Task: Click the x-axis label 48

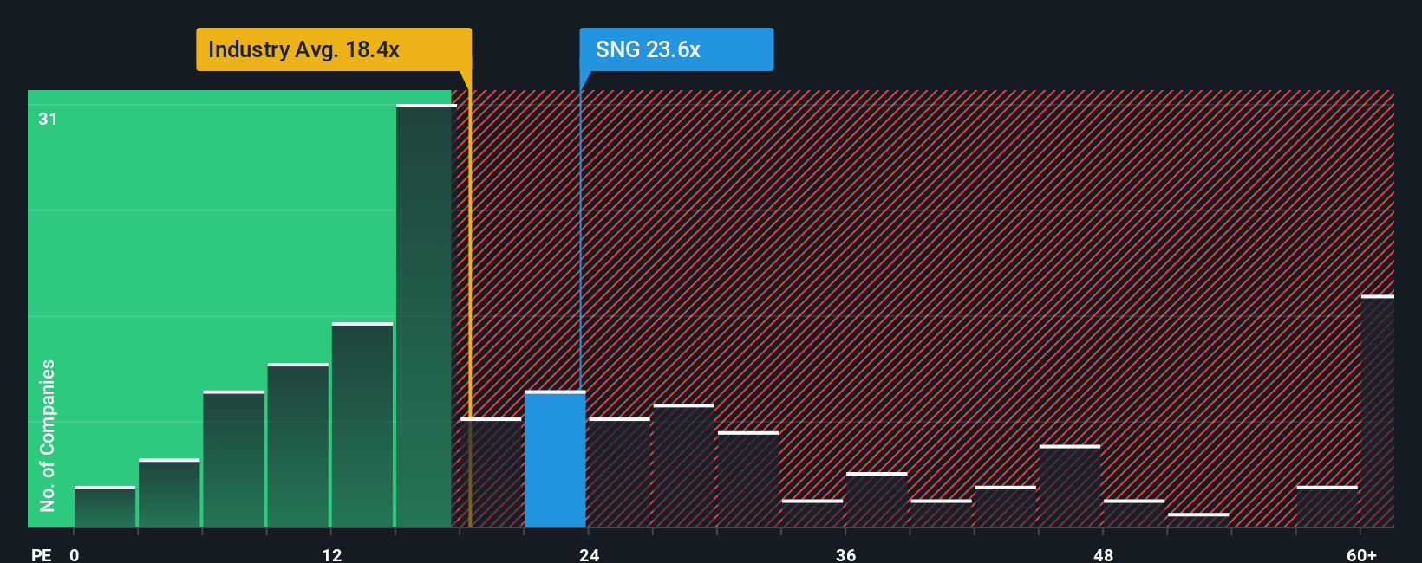Action: pos(1103,554)
